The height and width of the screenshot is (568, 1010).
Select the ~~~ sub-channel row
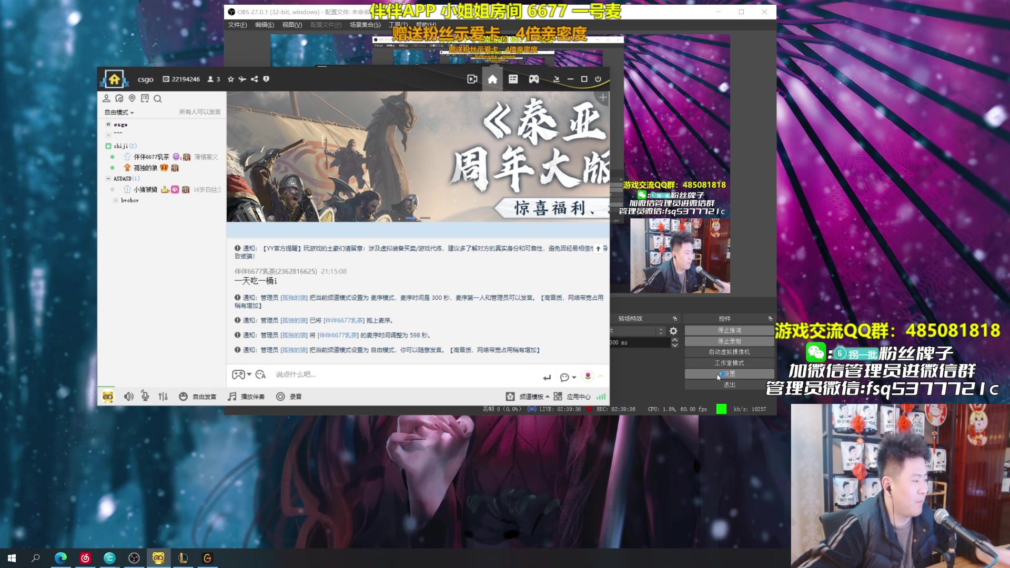tap(118, 134)
